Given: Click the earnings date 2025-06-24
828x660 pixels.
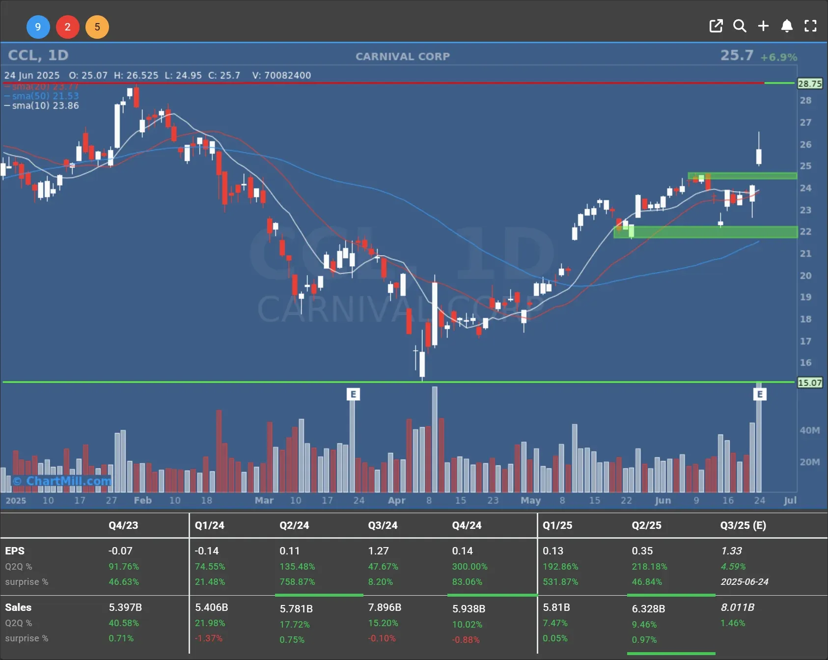Looking at the screenshot, I should (745, 582).
